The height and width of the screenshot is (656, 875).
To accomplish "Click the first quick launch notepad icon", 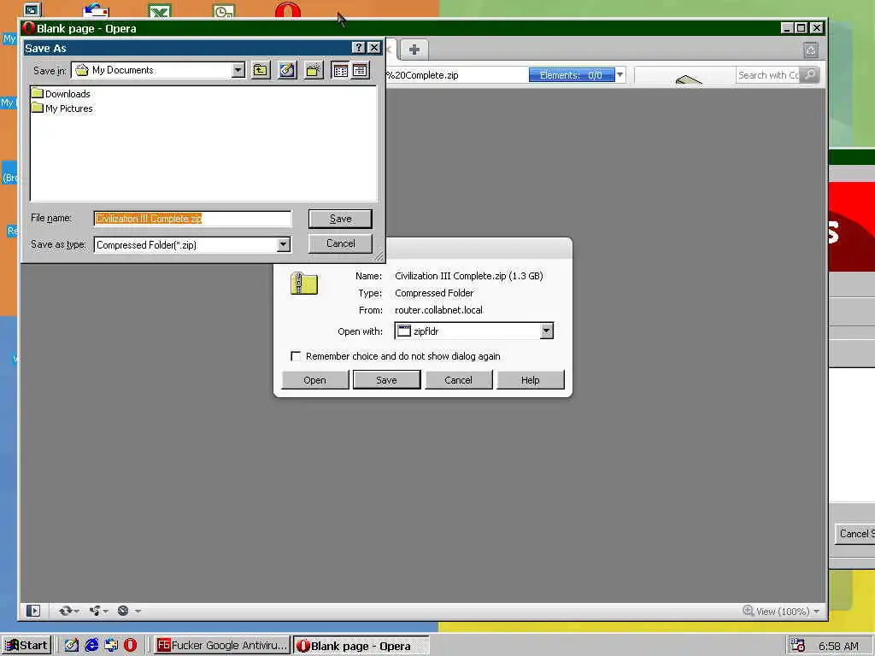I will (x=72, y=646).
